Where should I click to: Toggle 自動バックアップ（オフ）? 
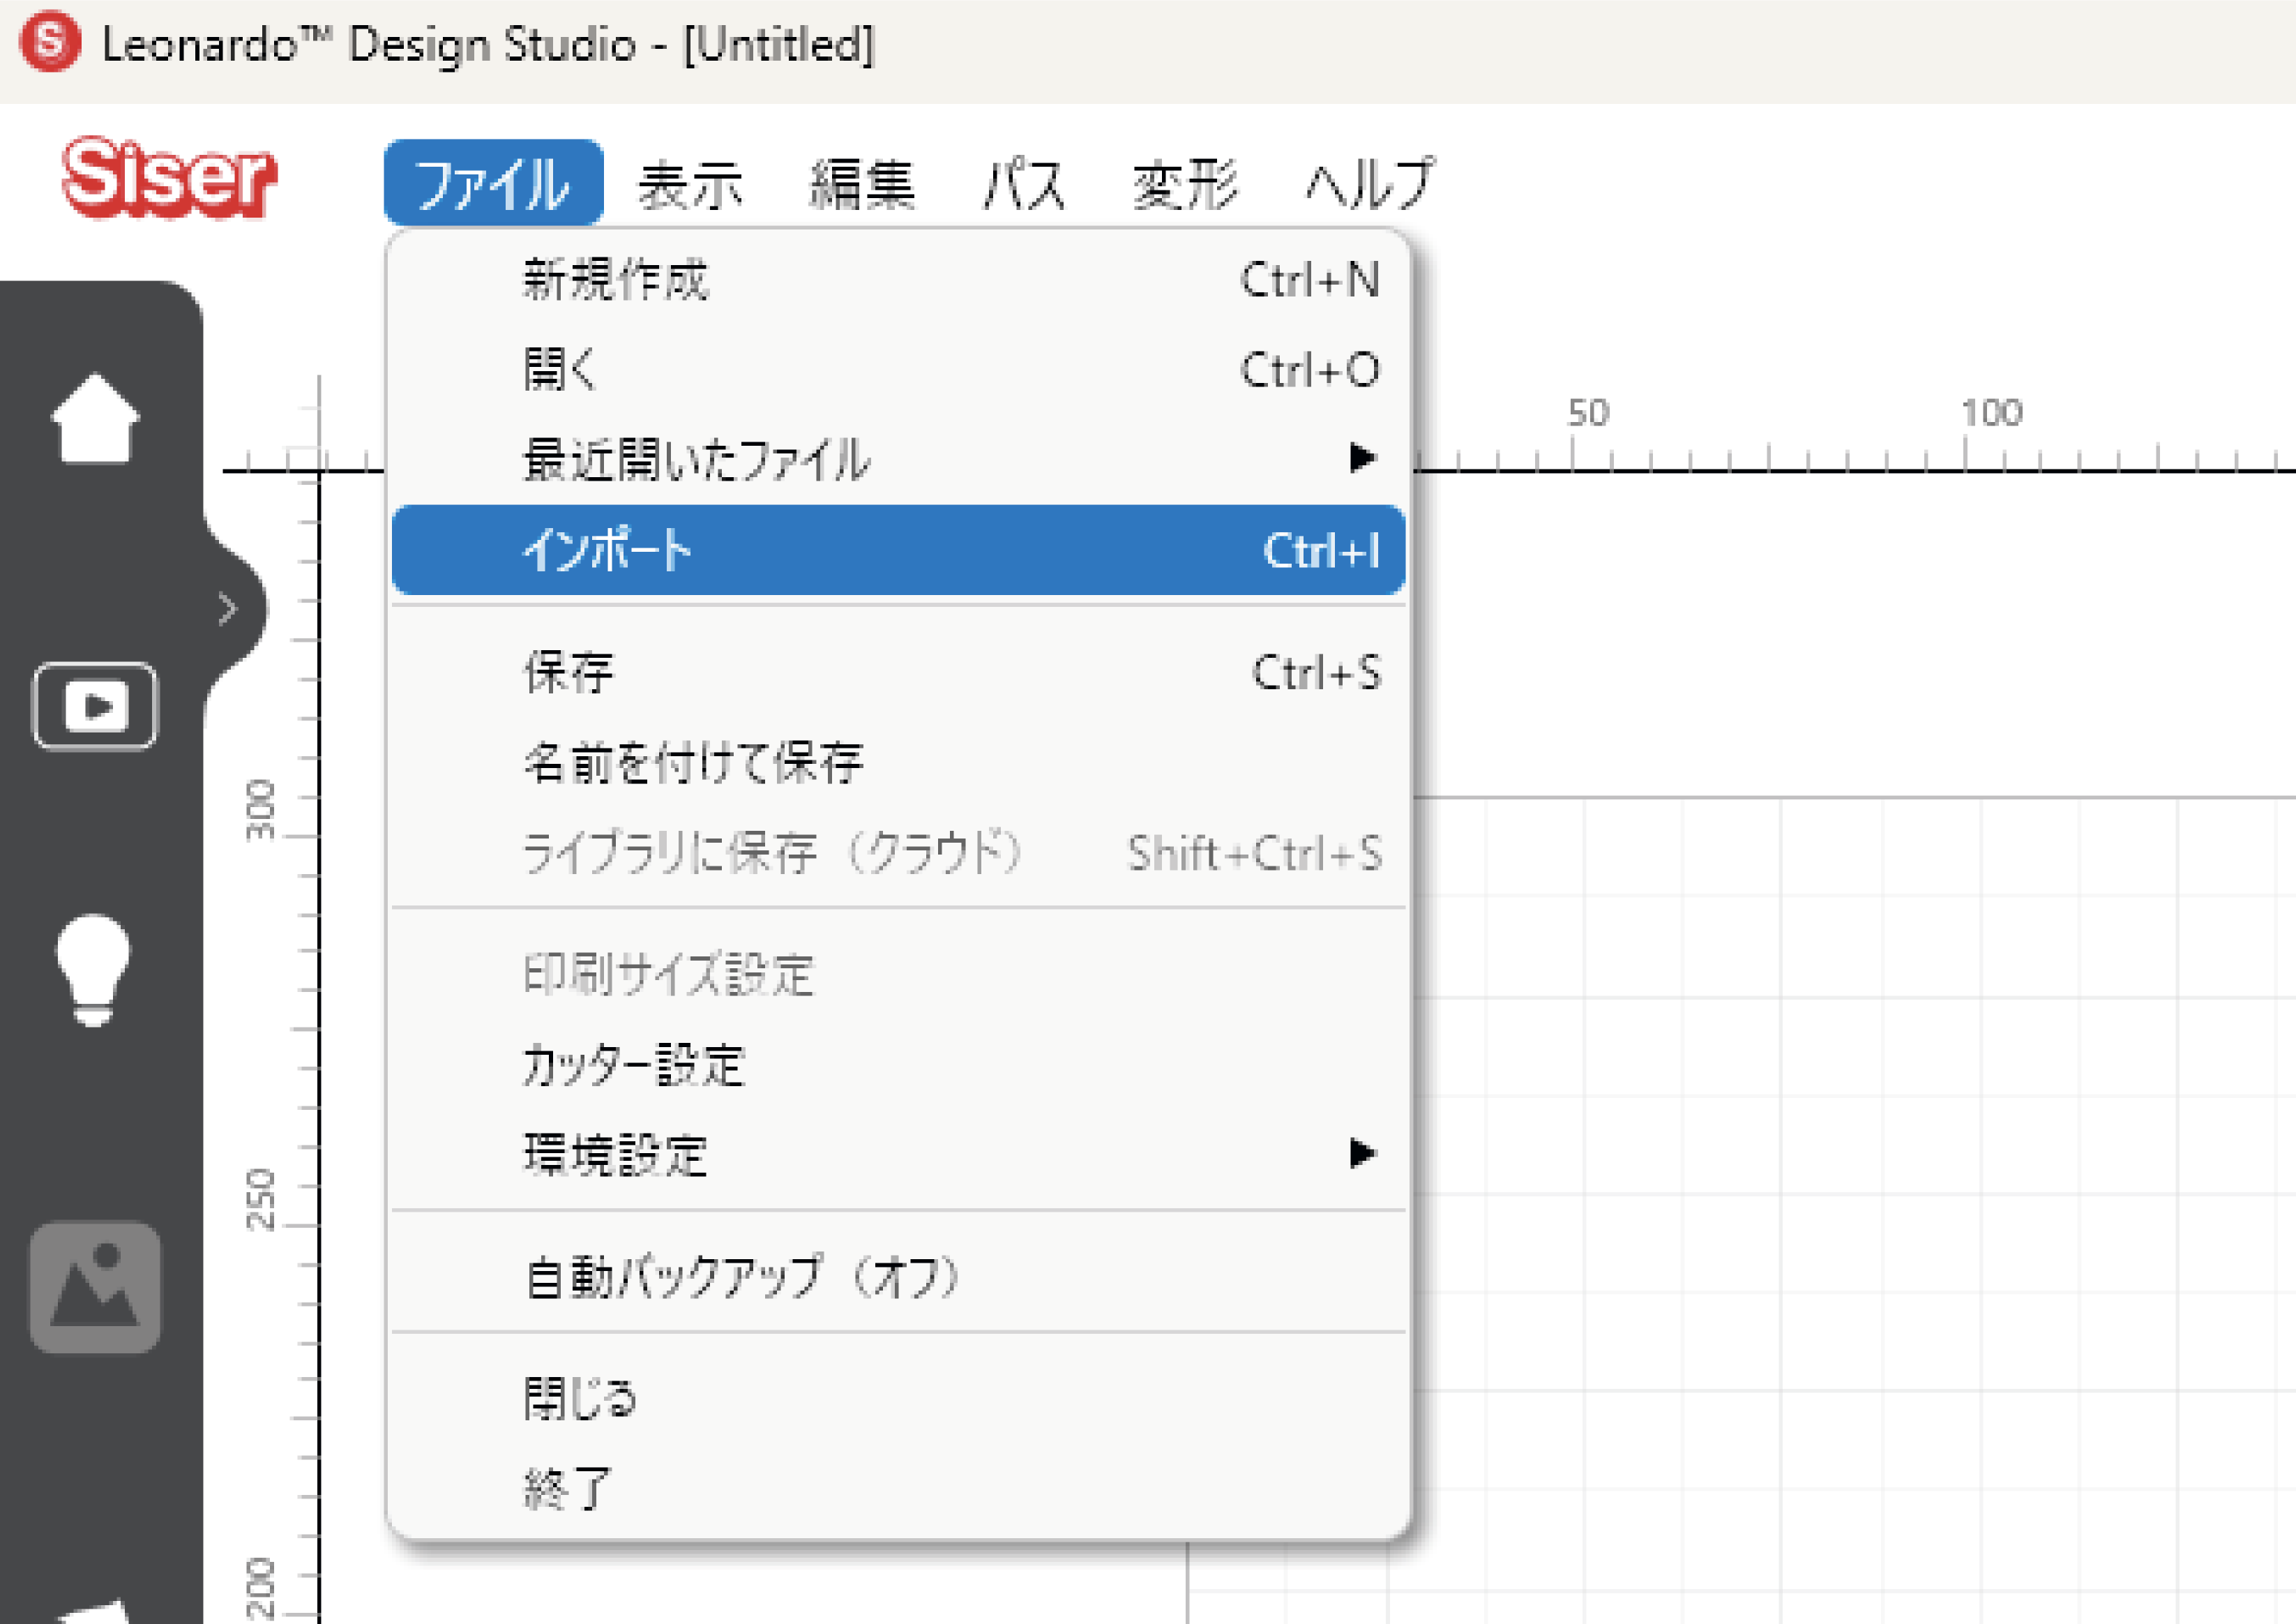coord(898,1277)
